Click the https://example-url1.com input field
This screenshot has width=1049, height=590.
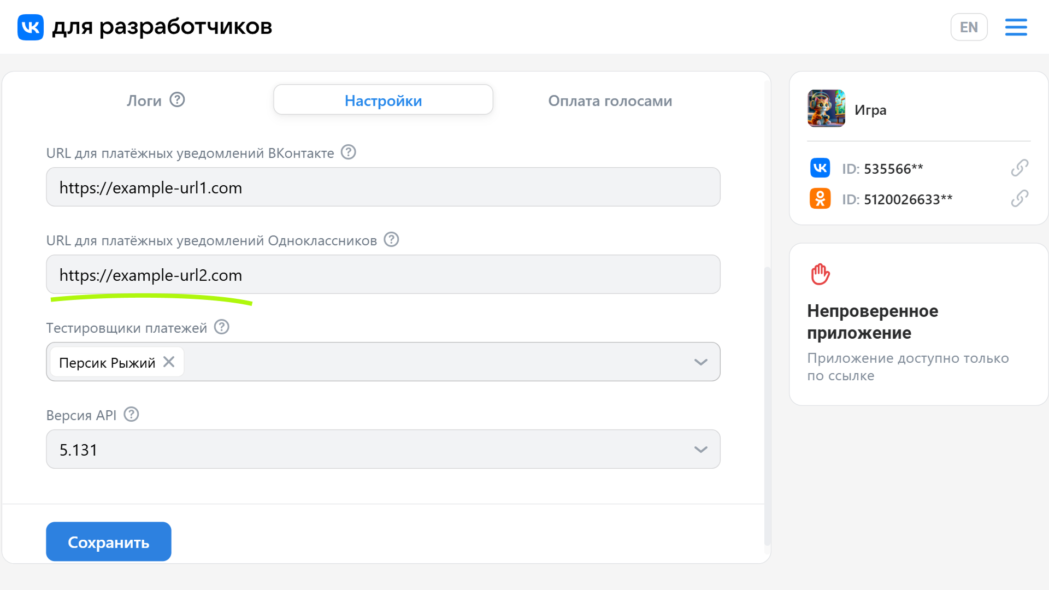tap(383, 187)
